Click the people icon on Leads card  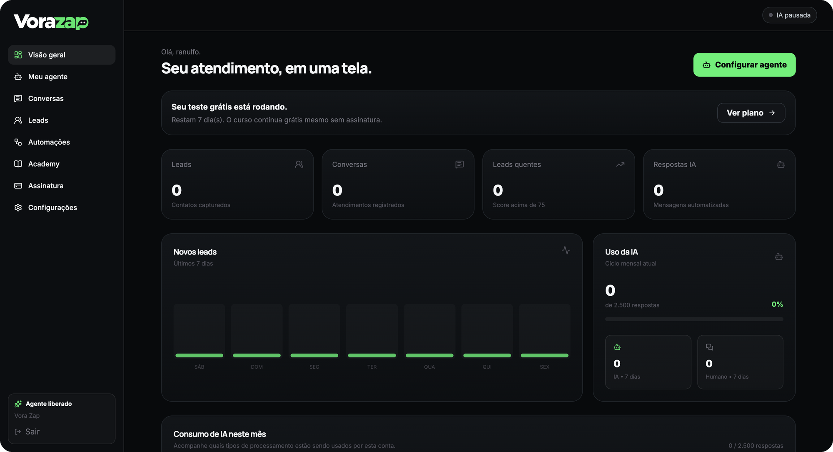(x=299, y=165)
